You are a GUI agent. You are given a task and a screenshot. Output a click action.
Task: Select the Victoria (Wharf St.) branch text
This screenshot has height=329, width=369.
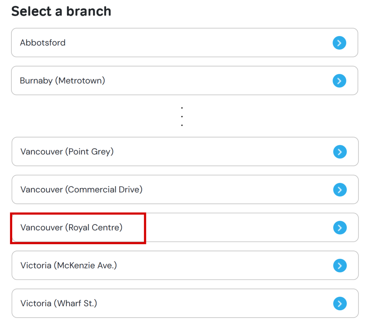pos(59,303)
